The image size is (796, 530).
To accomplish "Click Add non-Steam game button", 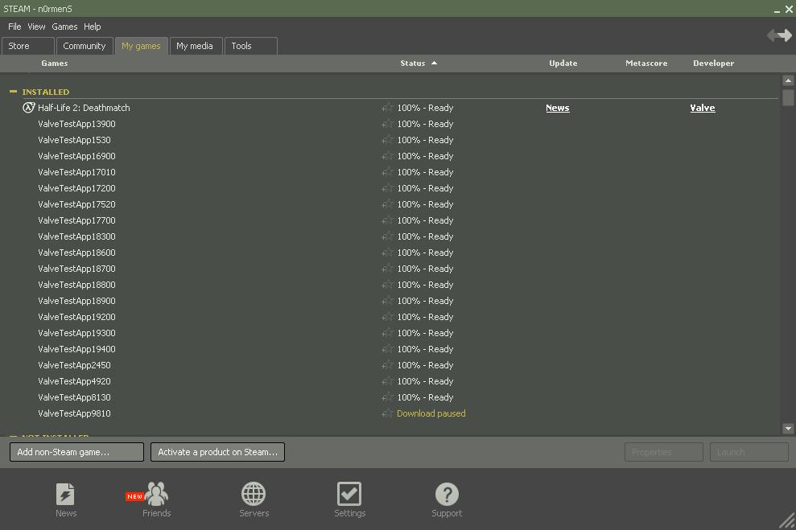I will coord(76,452).
